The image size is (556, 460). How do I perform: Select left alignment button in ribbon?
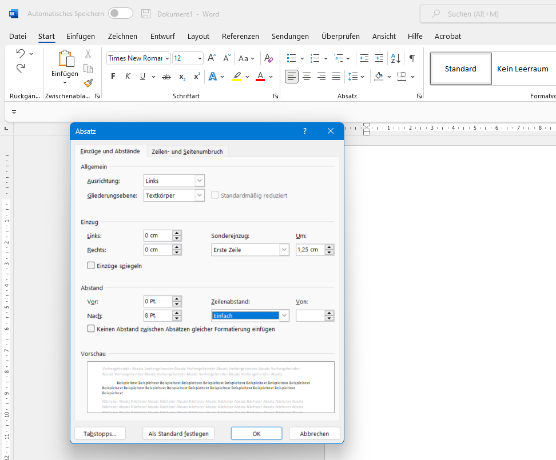[292, 77]
